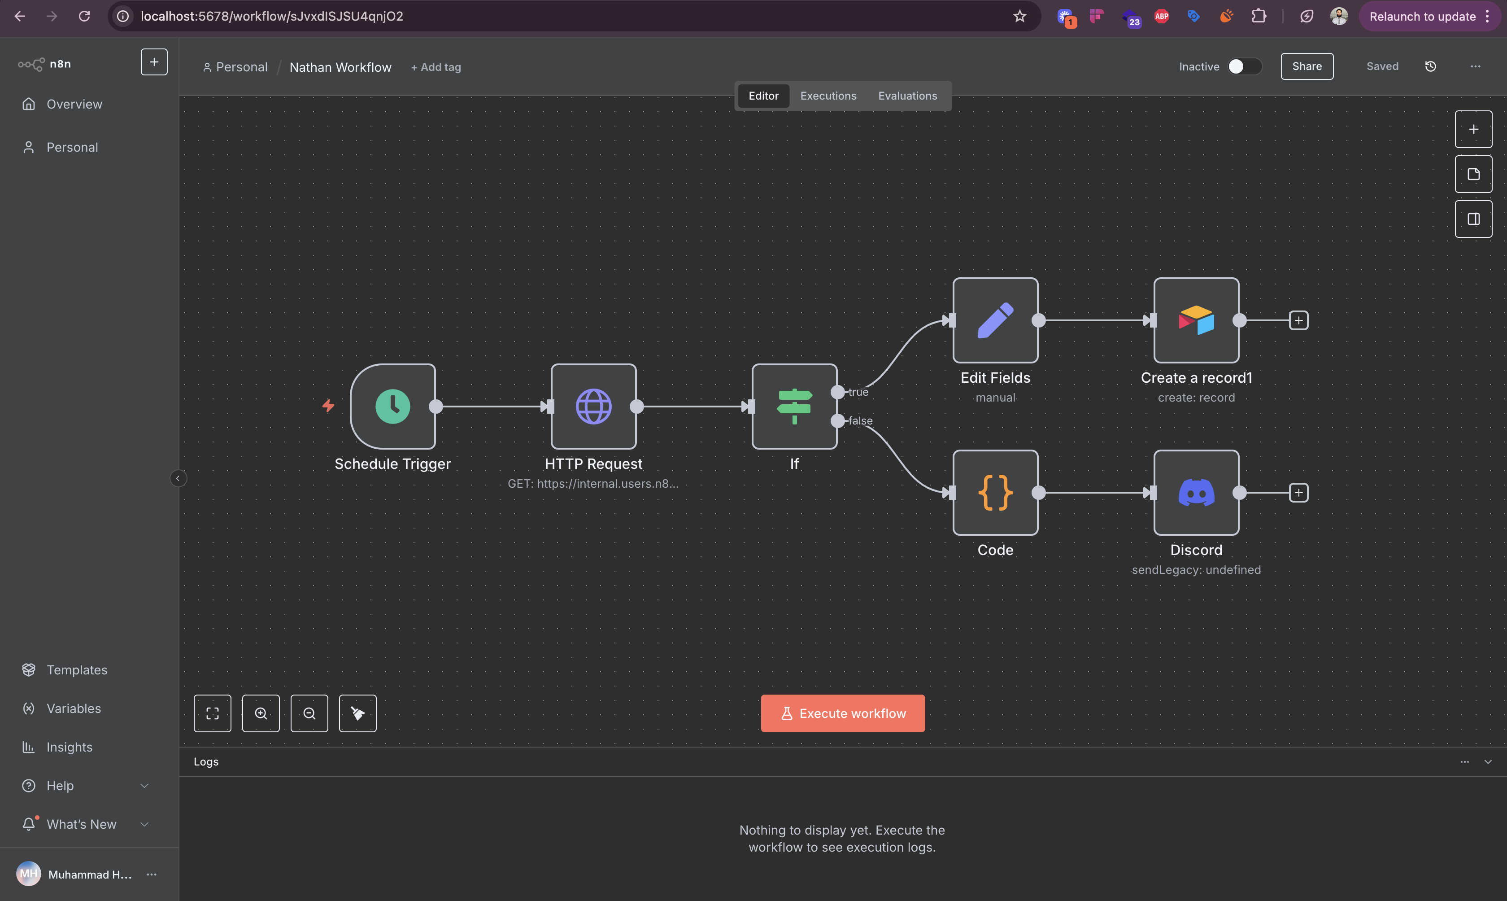Open the Create a record1 Airtable node
Viewport: 1507px width, 901px height.
point(1196,320)
